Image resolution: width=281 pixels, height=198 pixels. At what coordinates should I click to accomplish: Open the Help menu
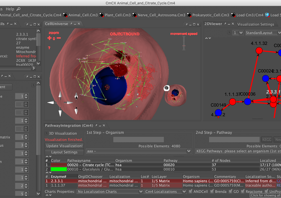[x=10, y=9]
